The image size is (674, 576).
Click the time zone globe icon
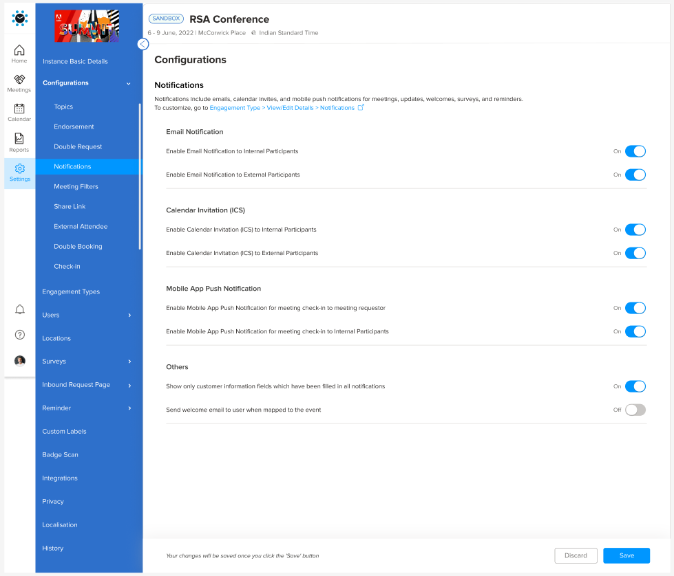(x=253, y=32)
